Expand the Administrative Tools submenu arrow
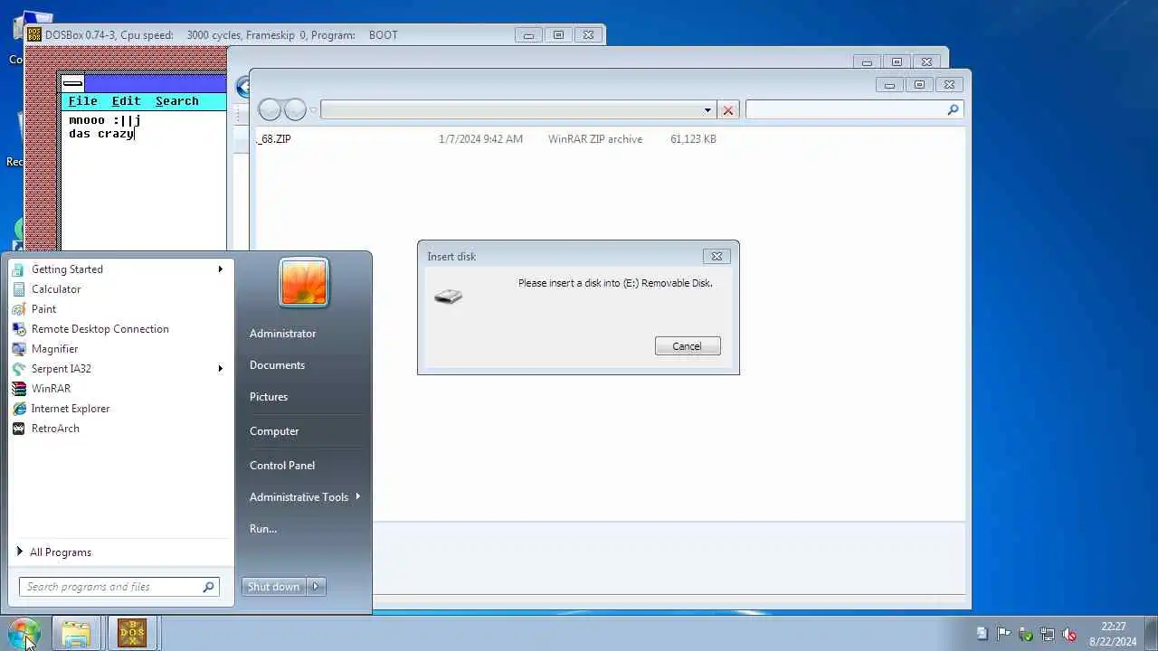The image size is (1158, 651). 358,496
